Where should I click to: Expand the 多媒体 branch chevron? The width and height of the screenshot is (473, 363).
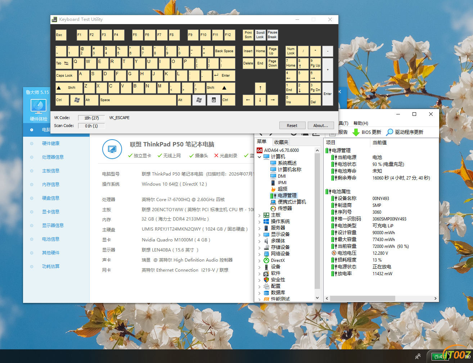click(260, 241)
